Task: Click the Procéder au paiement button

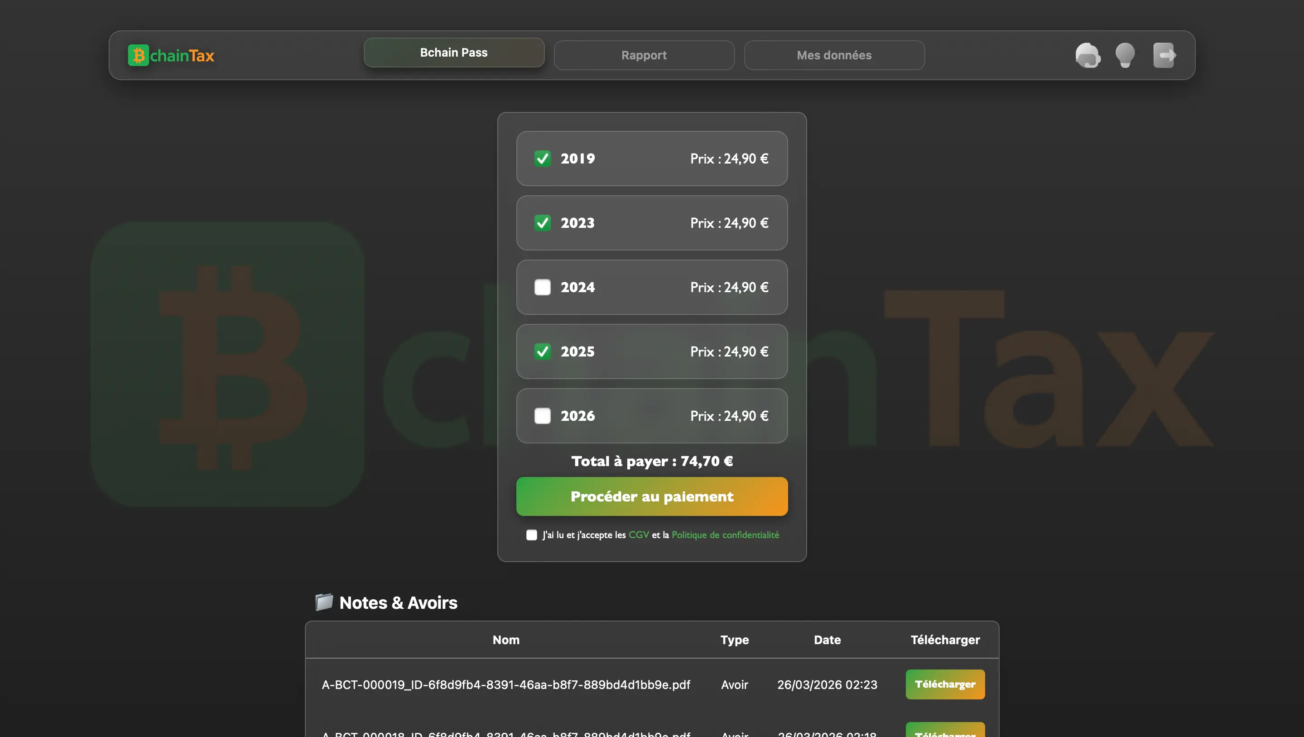Action: point(651,496)
